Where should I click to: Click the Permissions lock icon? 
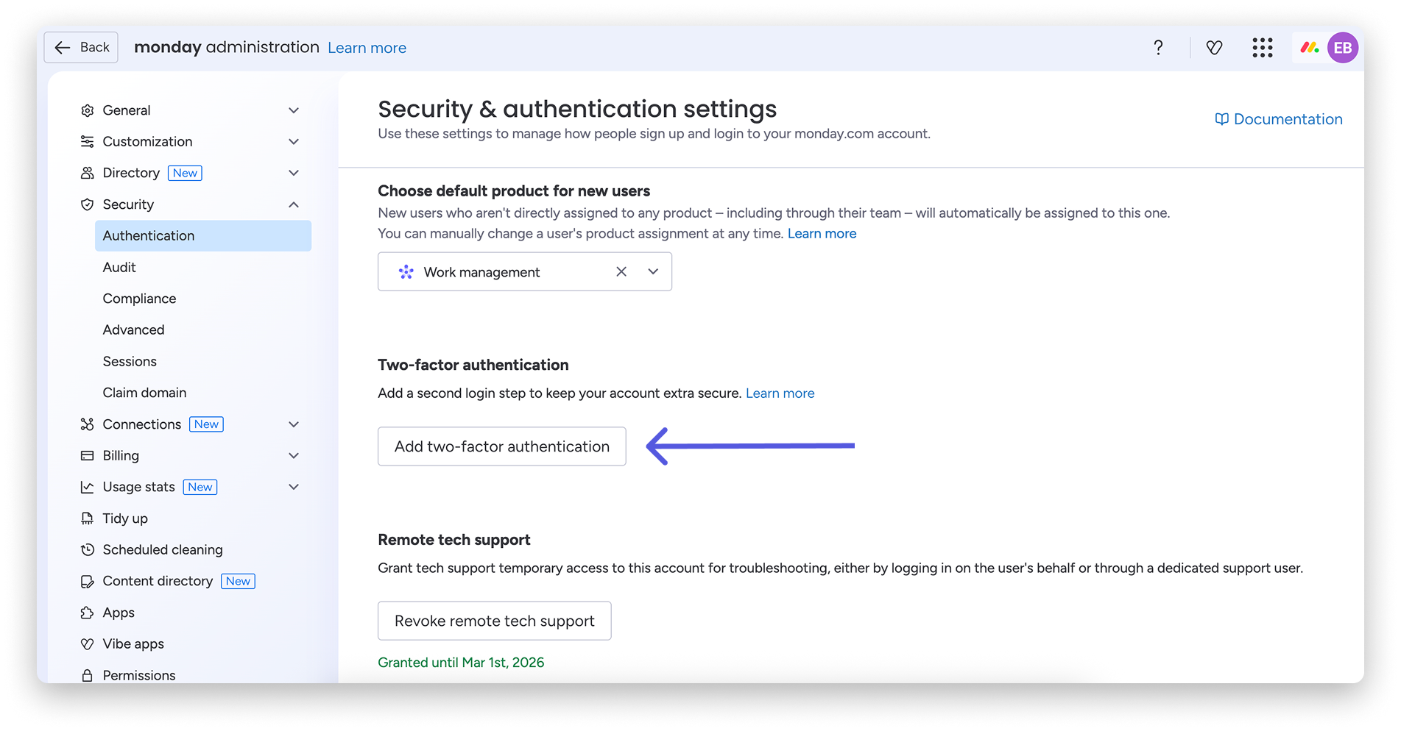[x=88, y=675]
